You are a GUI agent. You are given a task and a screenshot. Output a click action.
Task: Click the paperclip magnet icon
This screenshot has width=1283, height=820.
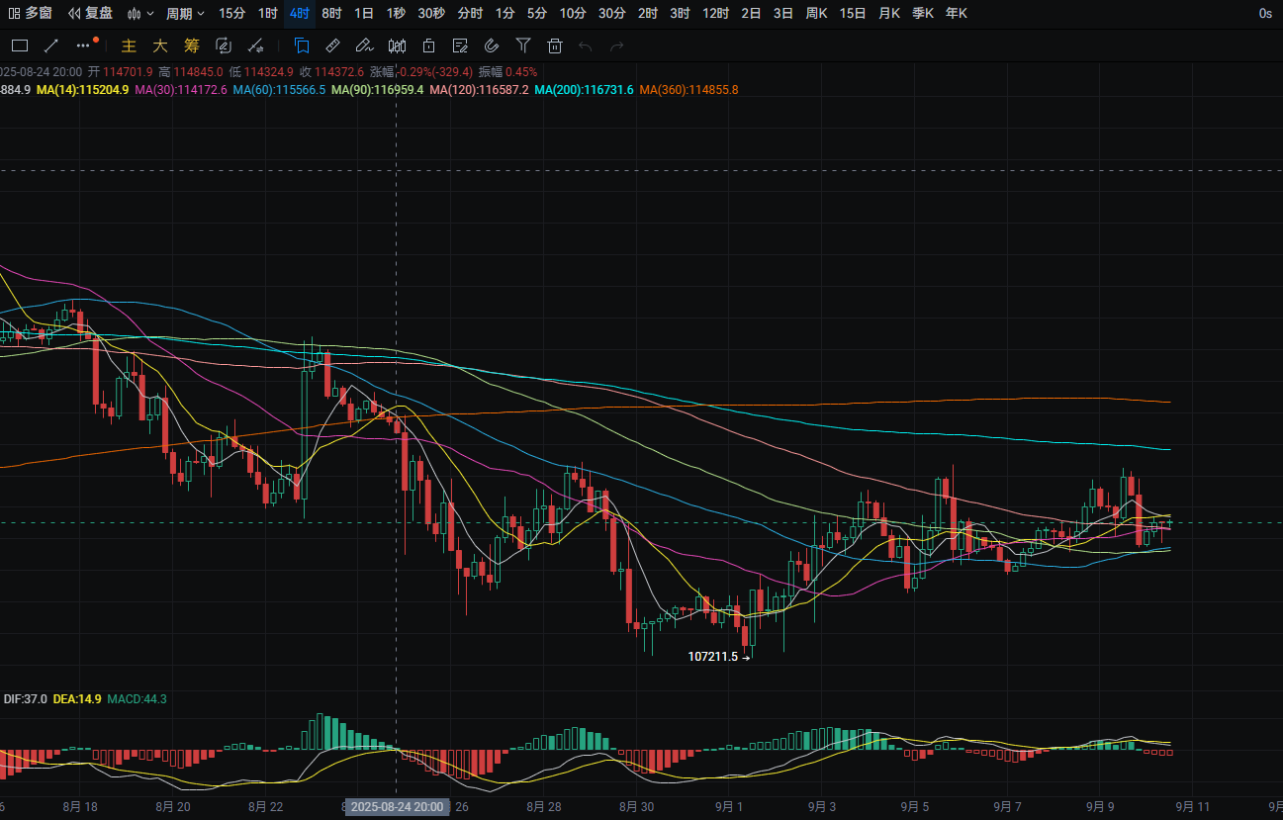492,46
